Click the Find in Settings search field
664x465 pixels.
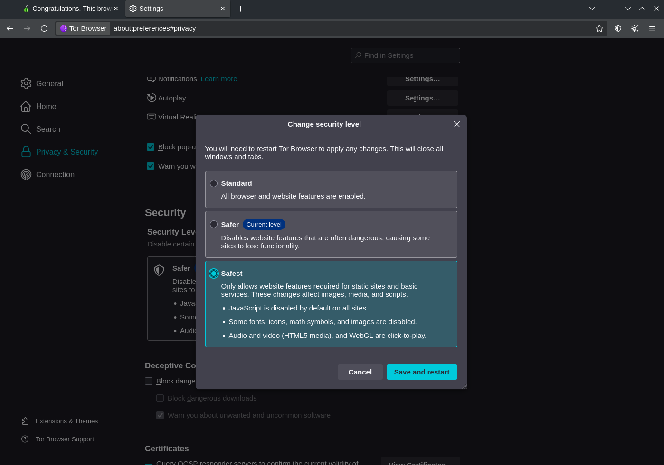tap(405, 55)
